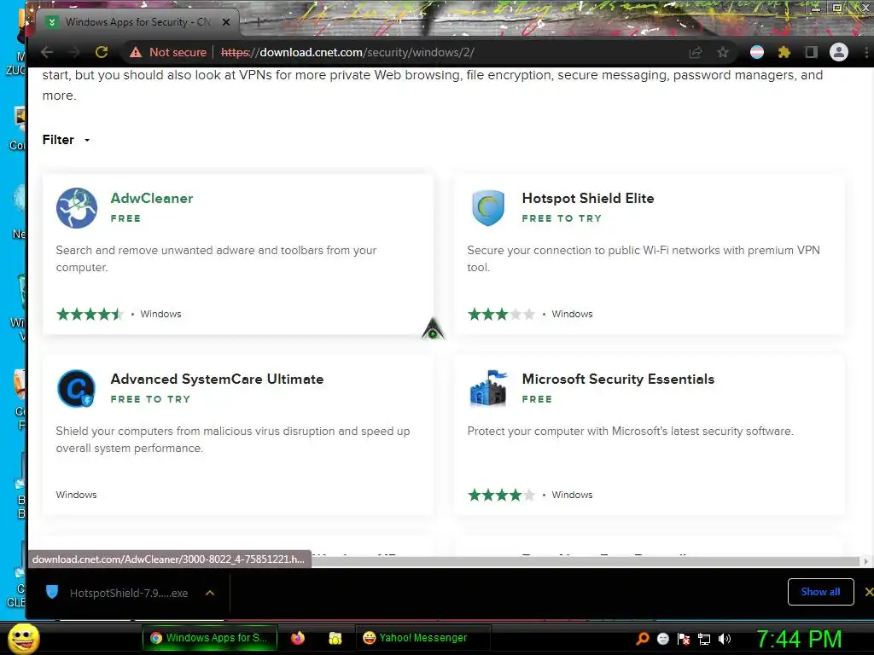Click 'Windows' label in Advanced SystemCare card

[x=76, y=495]
